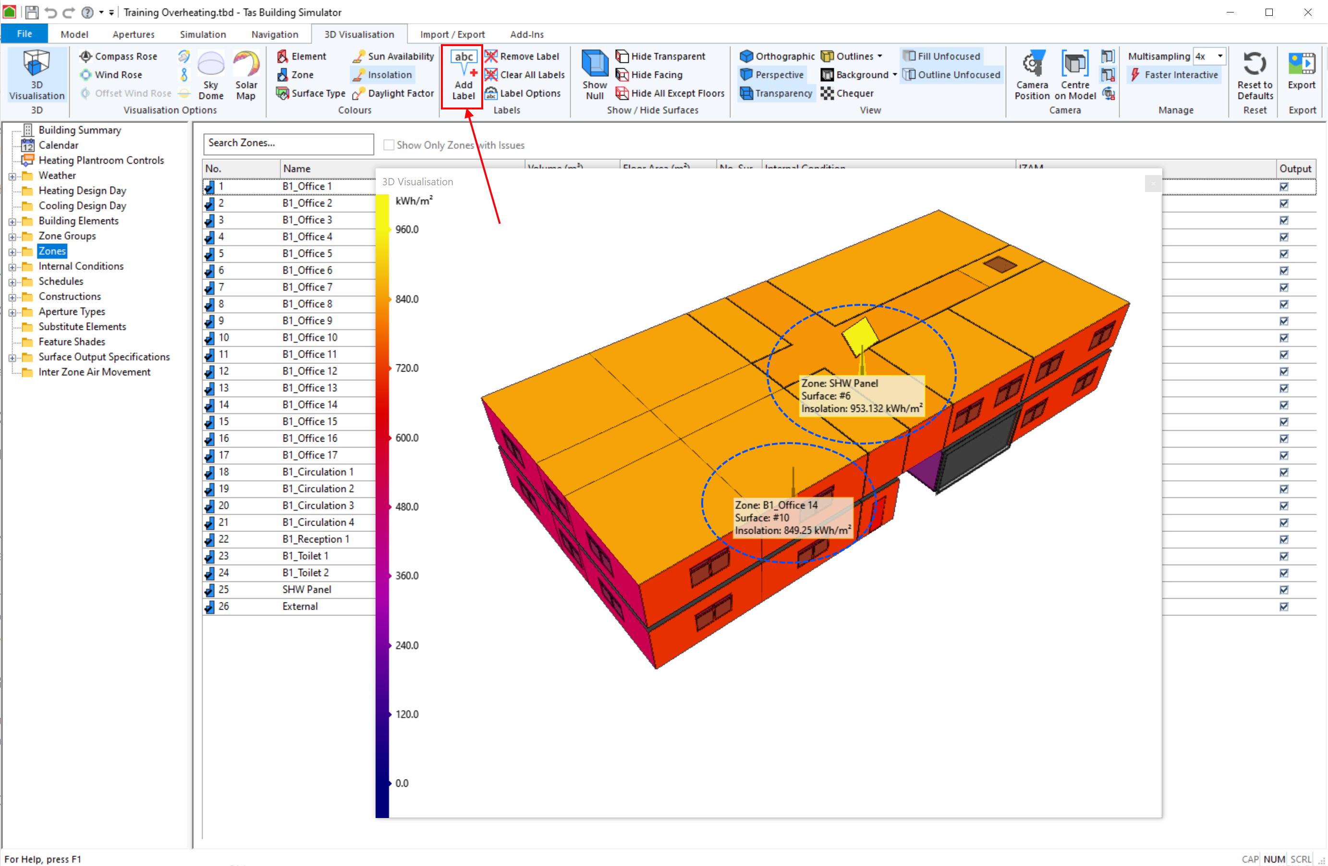Toggle the Transparency view option
Screen dimensions: 1328x866
[776, 93]
